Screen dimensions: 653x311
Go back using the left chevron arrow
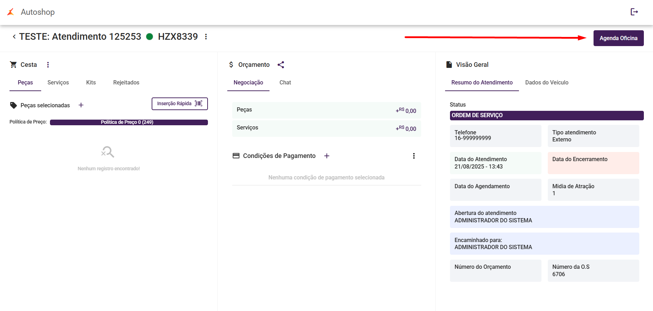point(14,37)
